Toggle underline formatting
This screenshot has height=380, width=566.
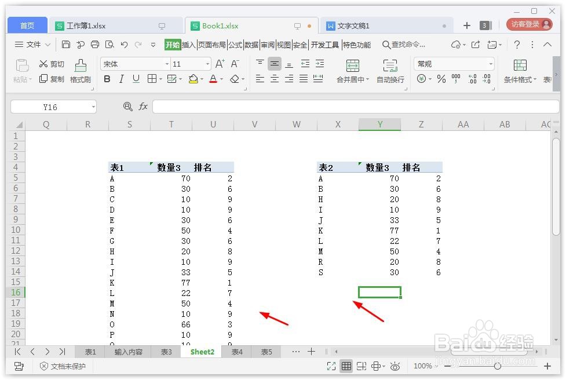(x=136, y=79)
